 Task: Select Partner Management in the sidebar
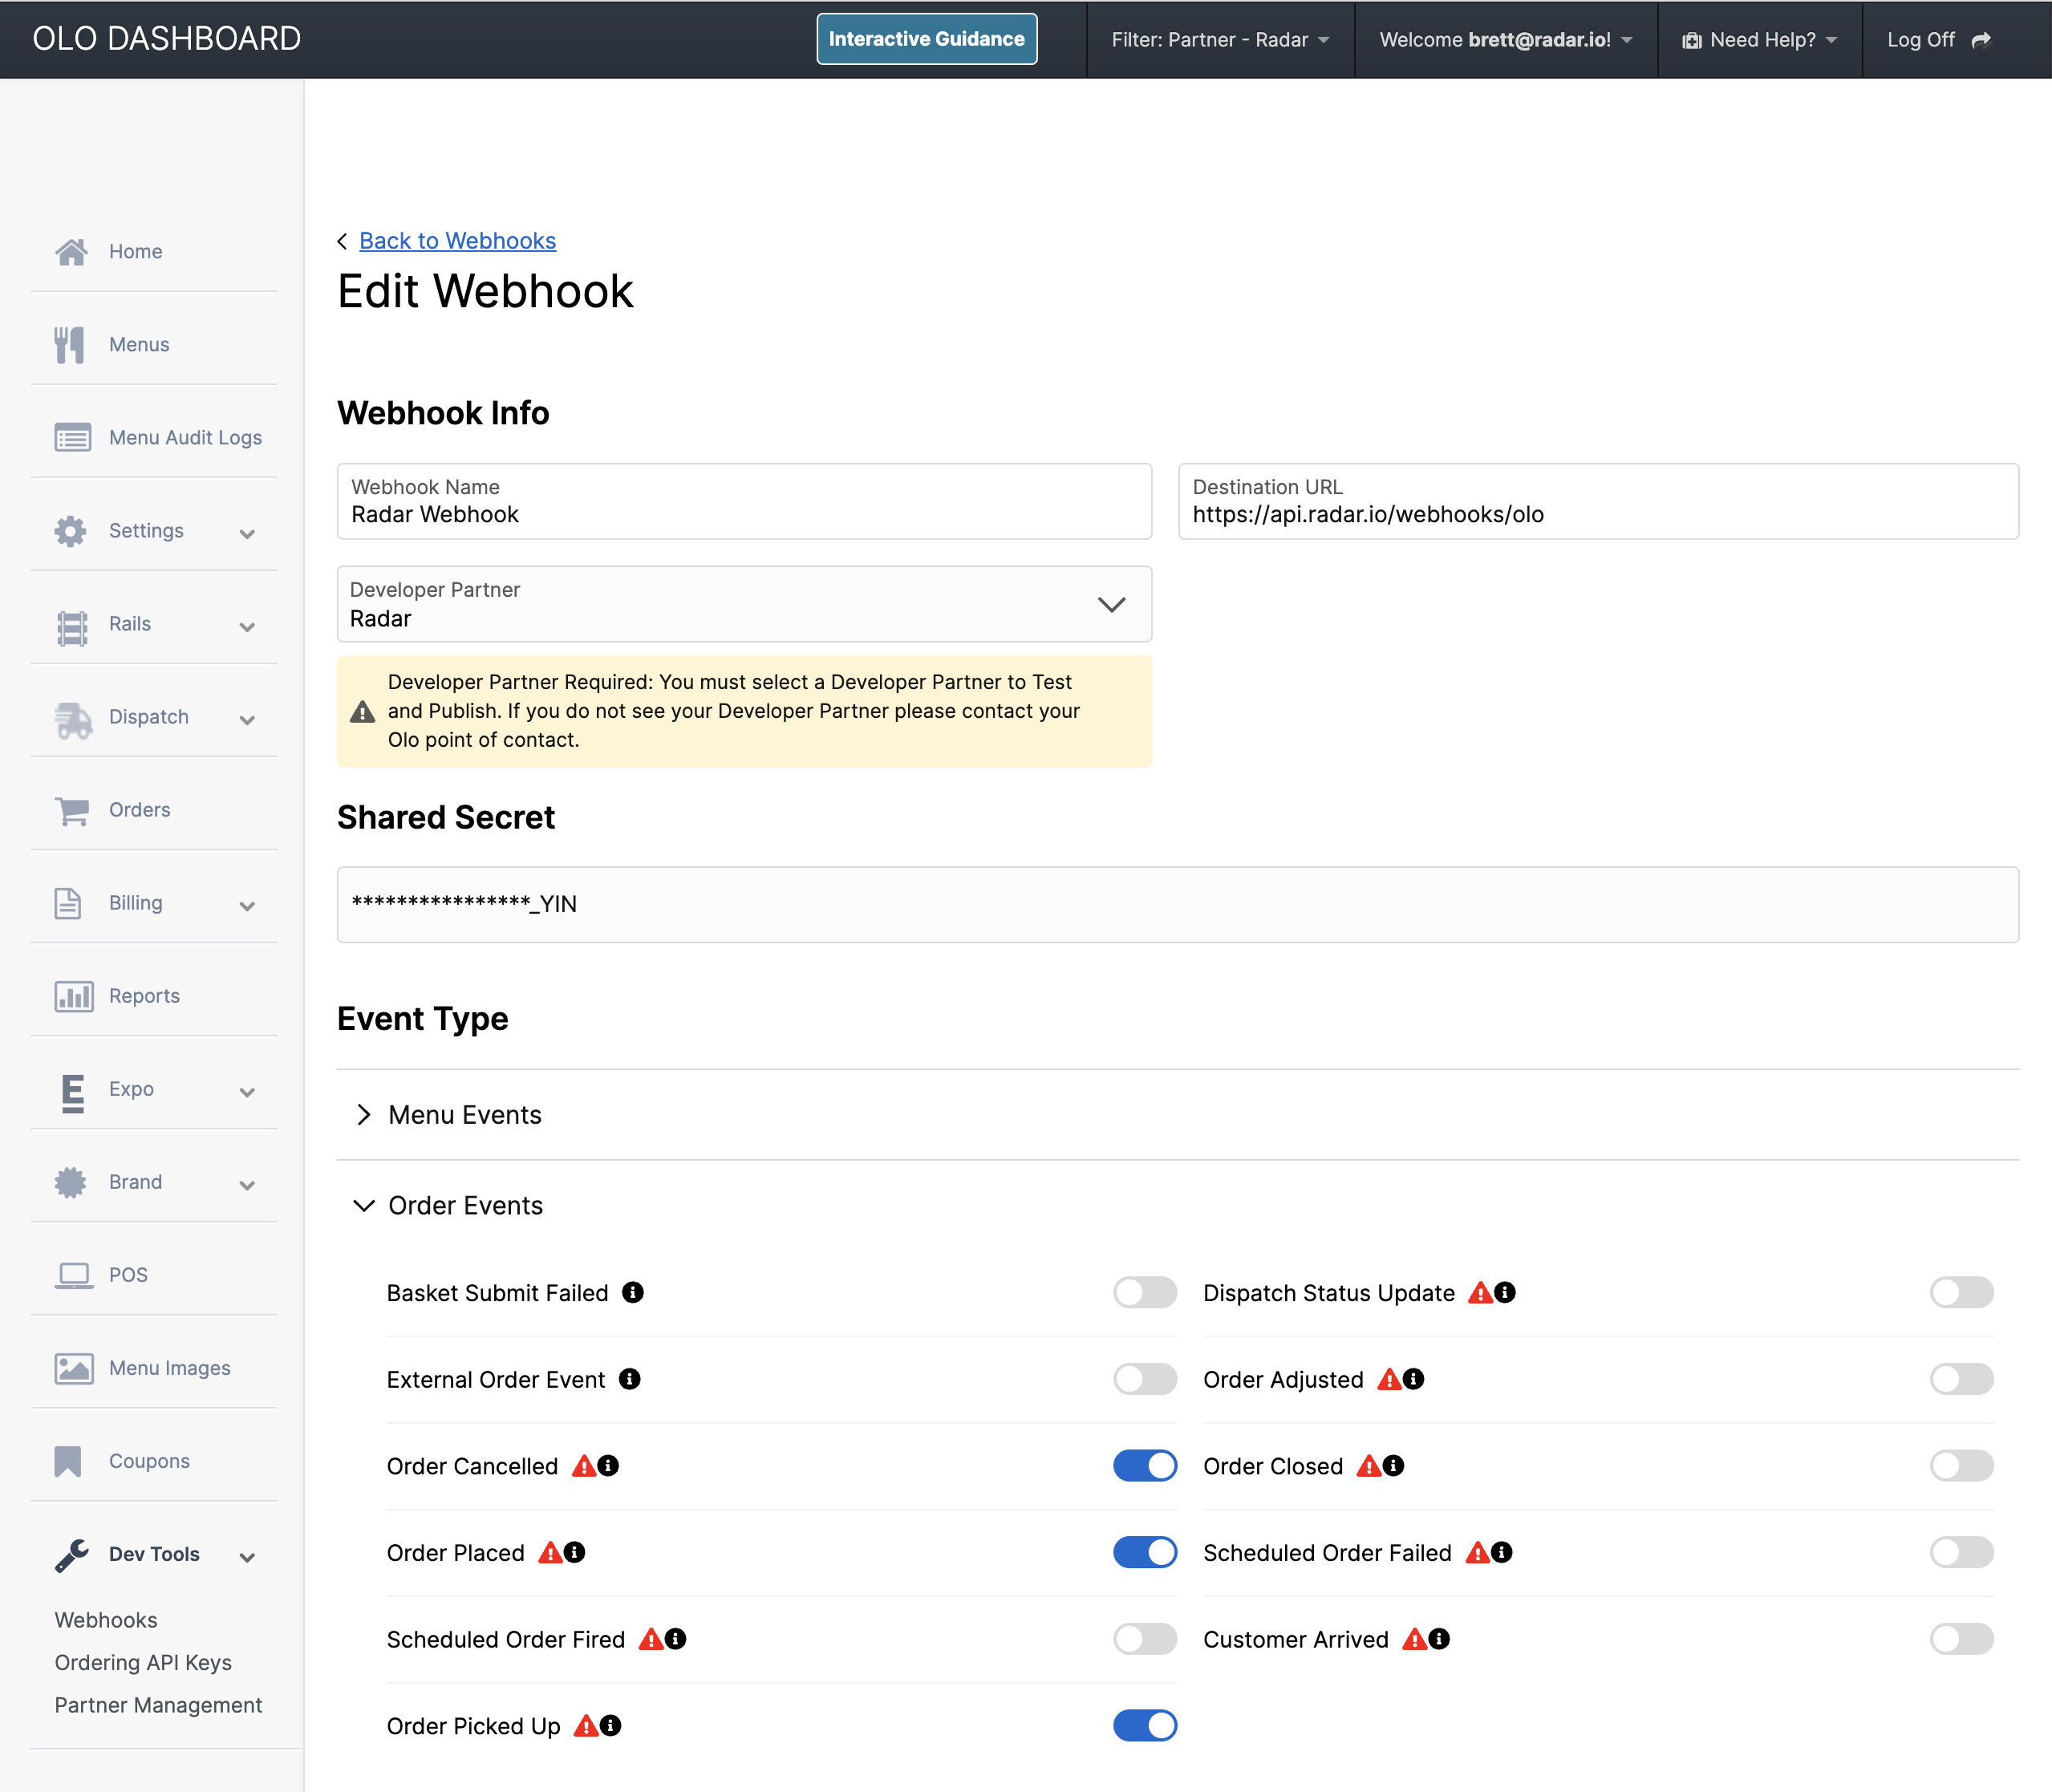point(158,1705)
